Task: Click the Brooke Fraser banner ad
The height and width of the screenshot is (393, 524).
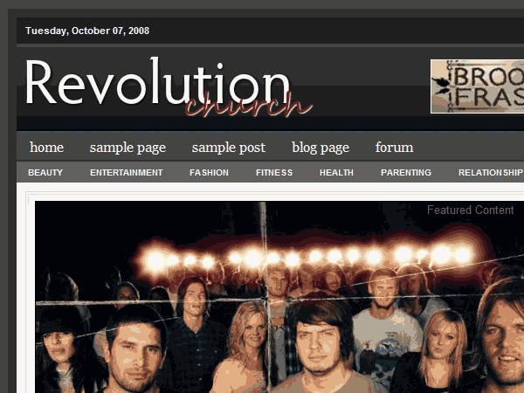Action: [477, 86]
